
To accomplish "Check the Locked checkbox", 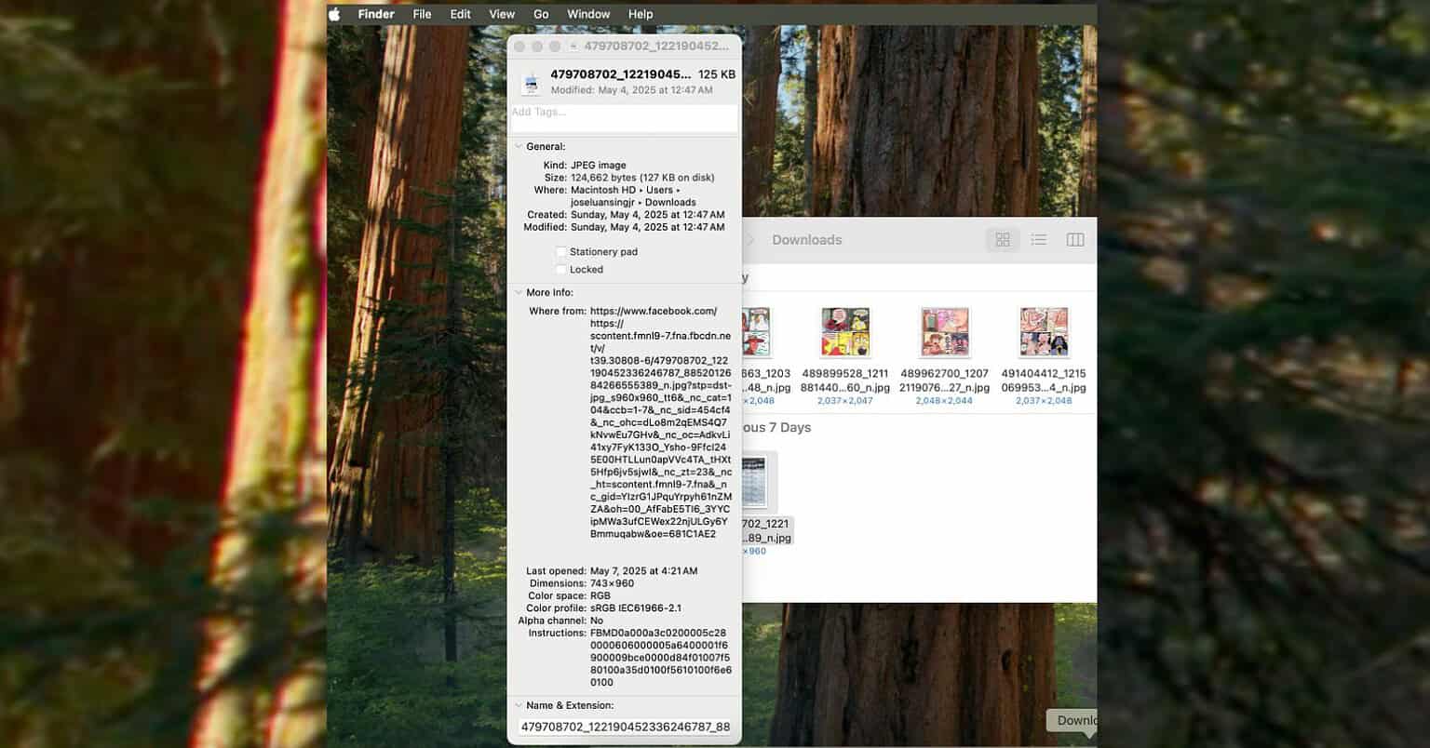I will pyautogui.click(x=561, y=269).
